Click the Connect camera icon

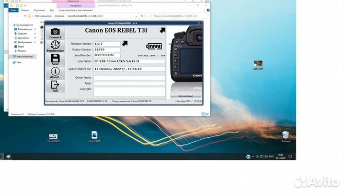click(55, 33)
